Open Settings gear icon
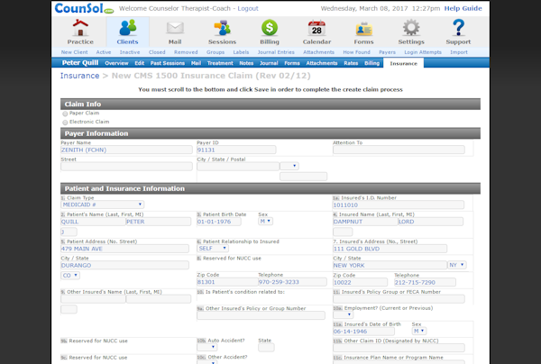 click(411, 29)
